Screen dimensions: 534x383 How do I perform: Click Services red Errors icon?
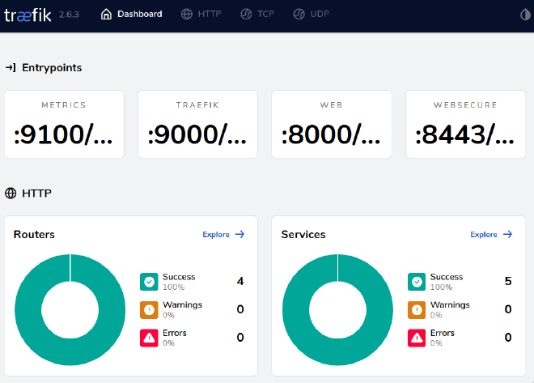coord(417,338)
